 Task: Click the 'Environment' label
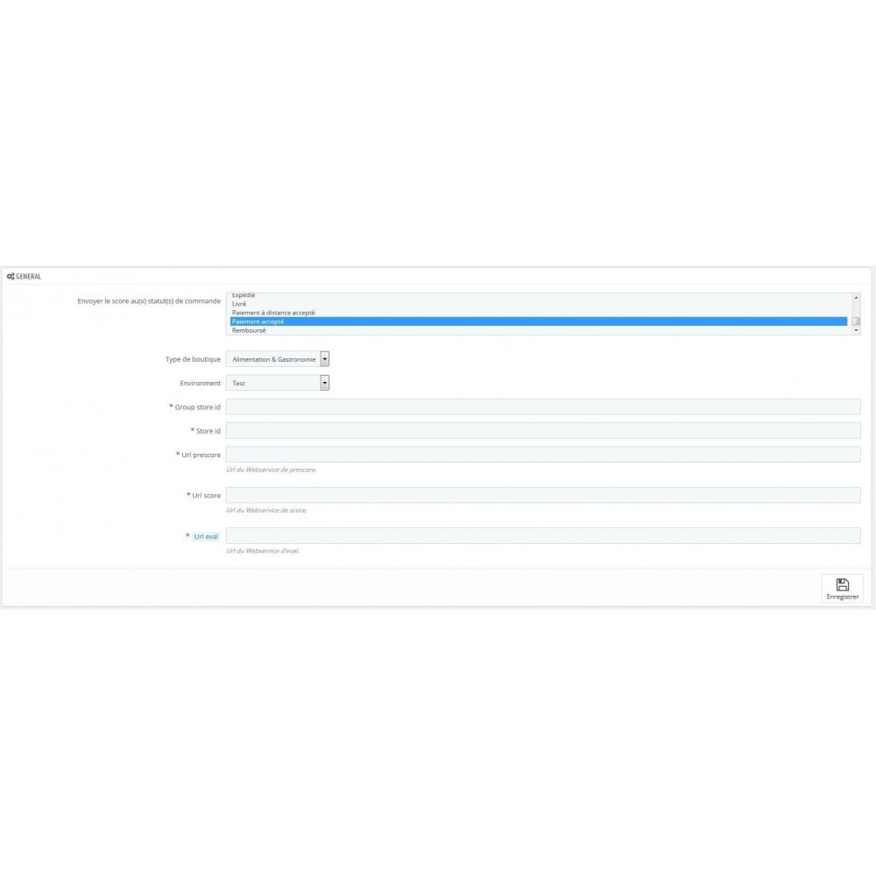coord(200,384)
